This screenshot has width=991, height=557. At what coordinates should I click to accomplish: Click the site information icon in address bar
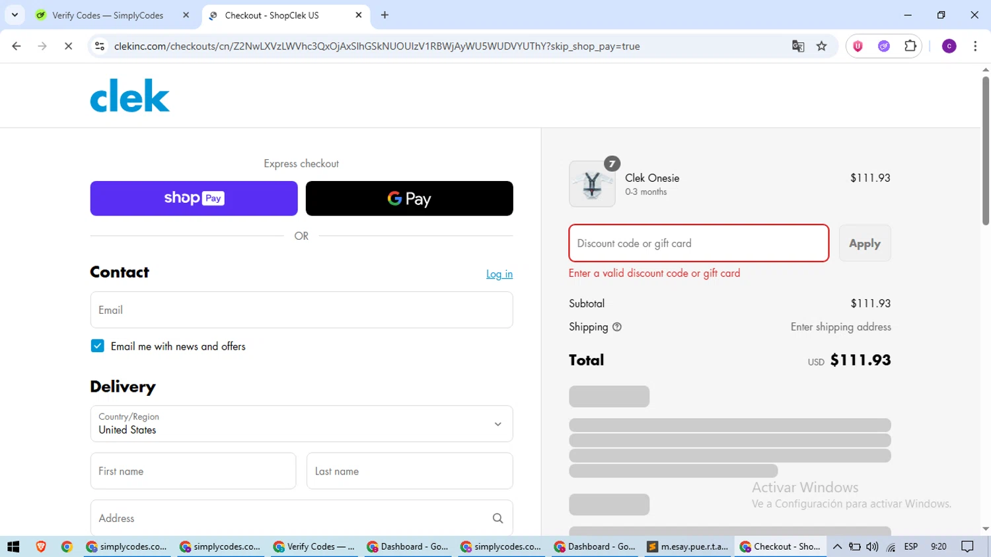click(x=100, y=46)
